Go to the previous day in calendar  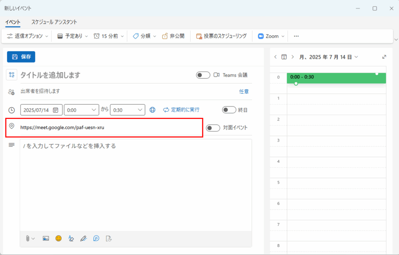[x=275, y=57]
